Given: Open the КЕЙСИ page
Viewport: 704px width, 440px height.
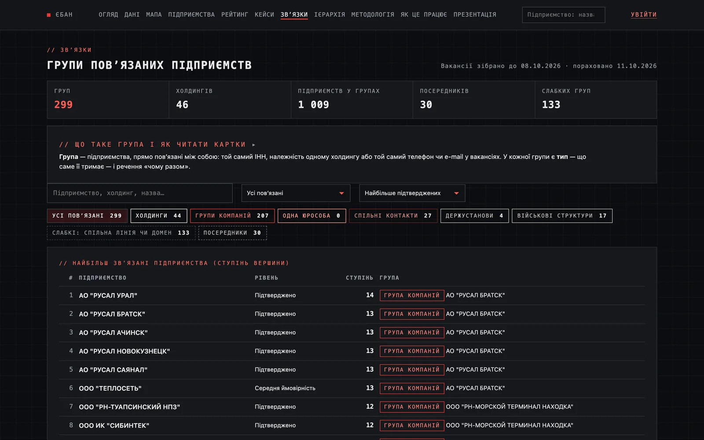Looking at the screenshot, I should pos(264,15).
